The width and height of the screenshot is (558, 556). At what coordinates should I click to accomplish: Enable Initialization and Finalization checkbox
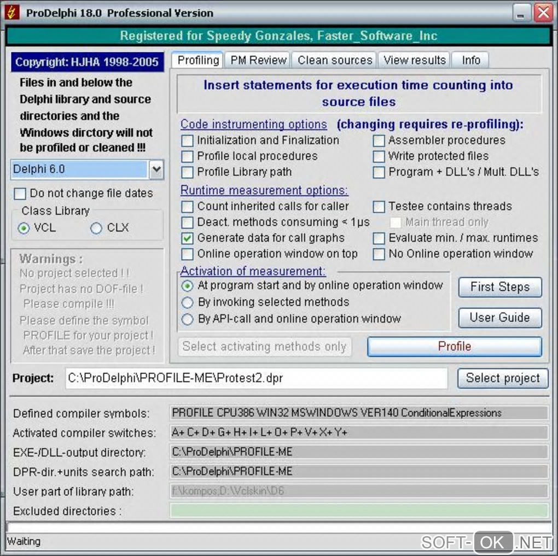[187, 141]
